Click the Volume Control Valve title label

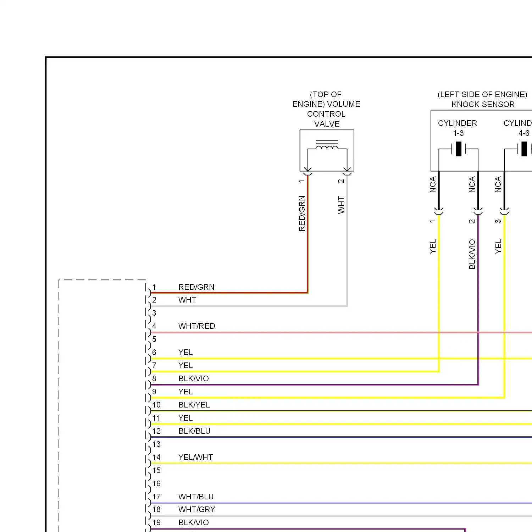[x=326, y=109]
